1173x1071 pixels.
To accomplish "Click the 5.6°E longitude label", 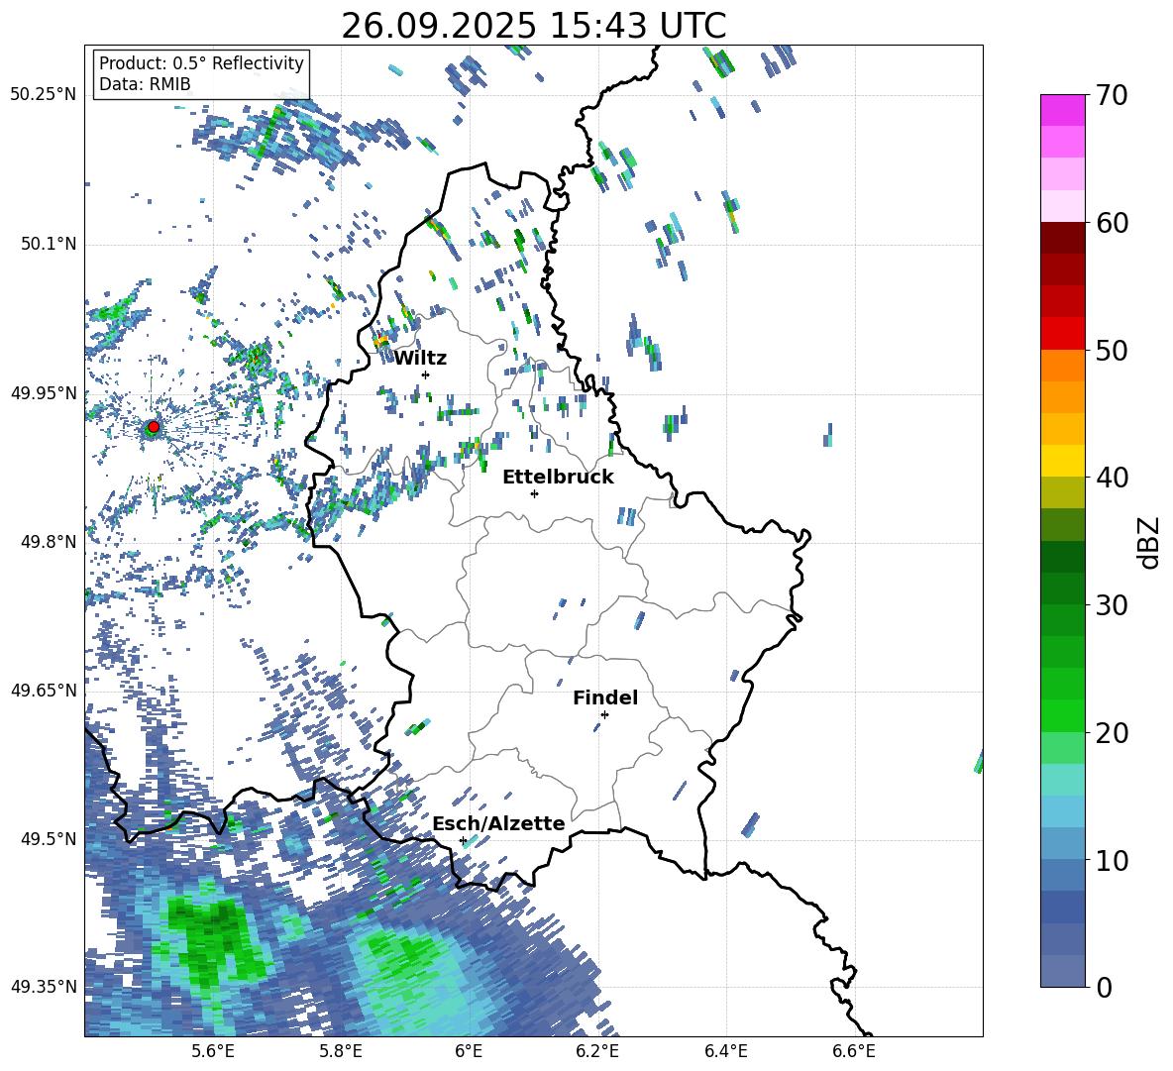I will 213,1051.
